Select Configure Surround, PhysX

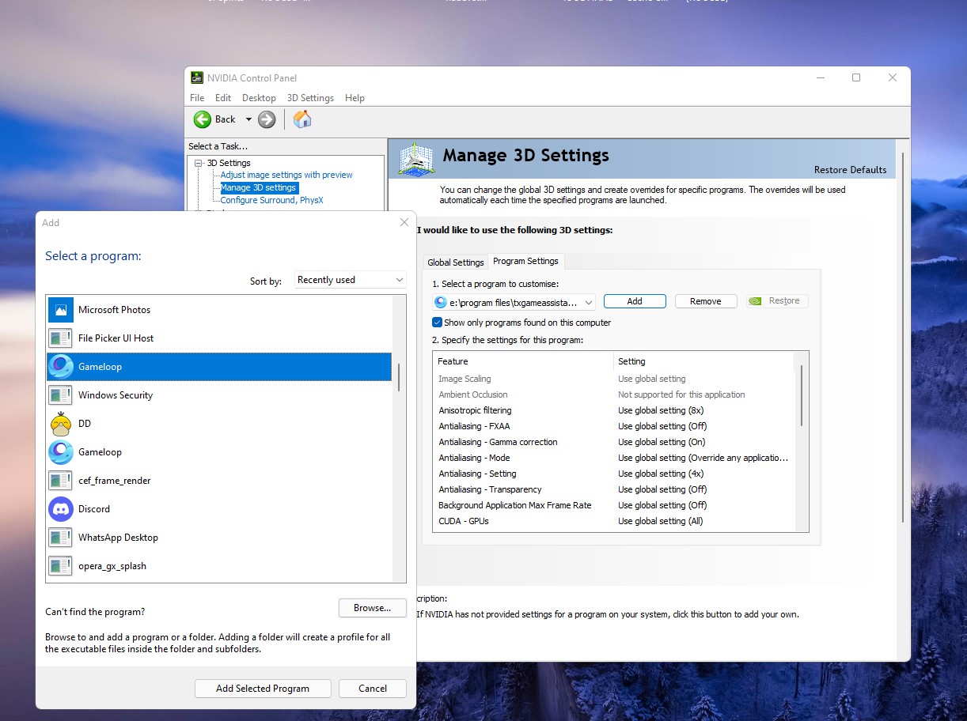coord(271,200)
